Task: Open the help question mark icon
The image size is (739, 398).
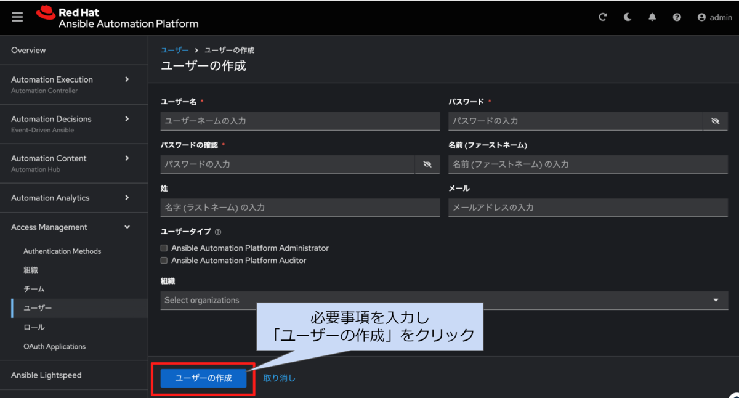Action: (677, 17)
